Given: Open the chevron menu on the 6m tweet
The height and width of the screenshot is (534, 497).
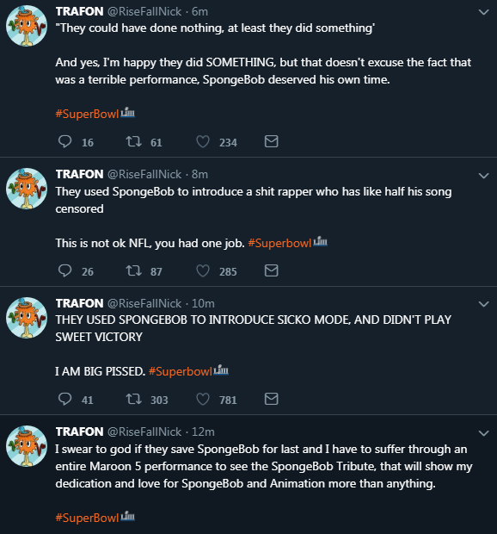Looking at the screenshot, I should pyautogui.click(x=483, y=12).
